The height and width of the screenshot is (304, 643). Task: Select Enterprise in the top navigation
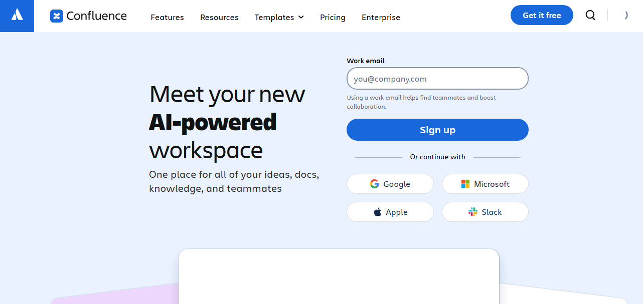click(x=381, y=17)
